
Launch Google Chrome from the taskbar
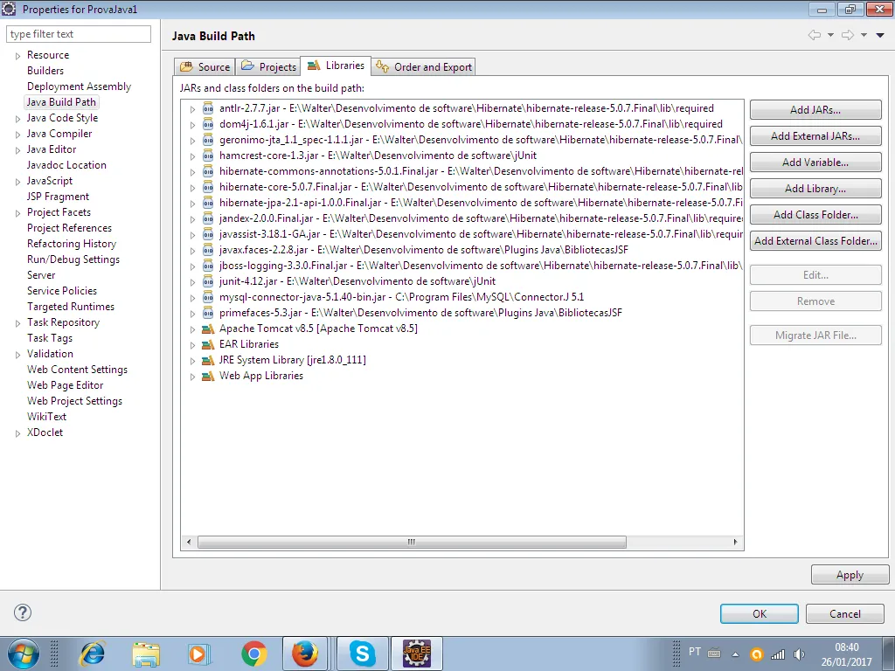(254, 654)
